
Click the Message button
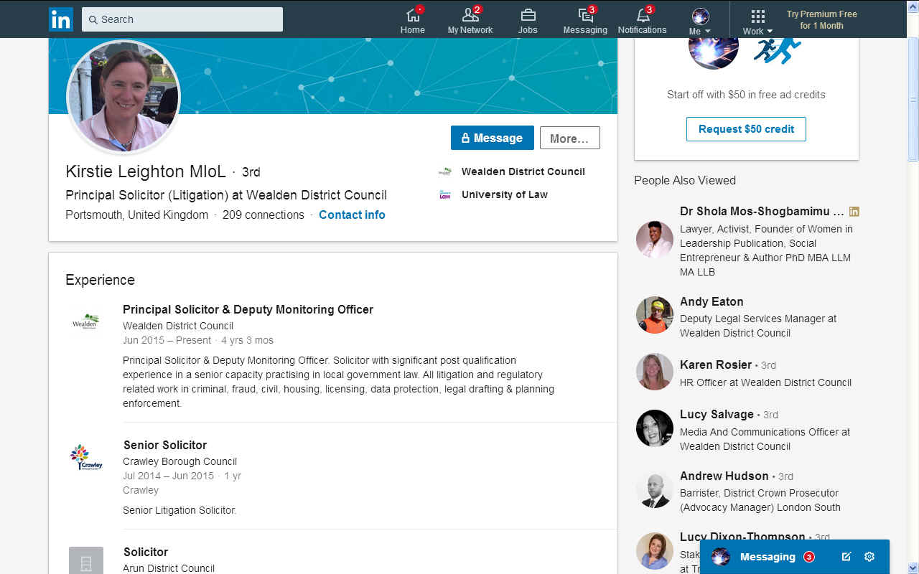[493, 138]
